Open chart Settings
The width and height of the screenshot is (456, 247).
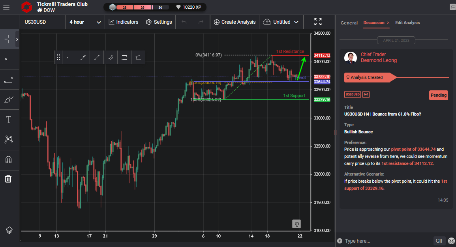tap(159, 22)
